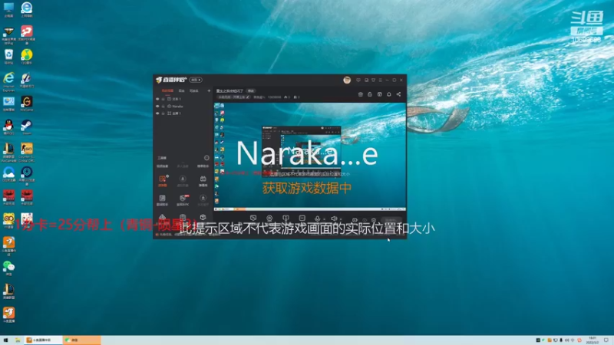Open the Recycle Bin on desktop
614x345 pixels.
(x=8, y=57)
